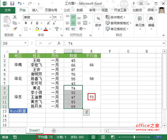Align text right
167x140 pixels.
(79, 23)
